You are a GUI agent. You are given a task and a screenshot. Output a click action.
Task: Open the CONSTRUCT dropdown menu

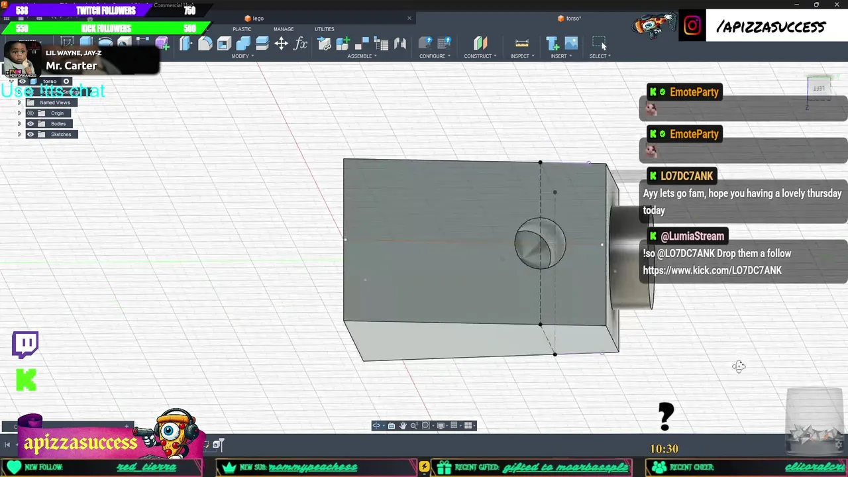[480, 56]
